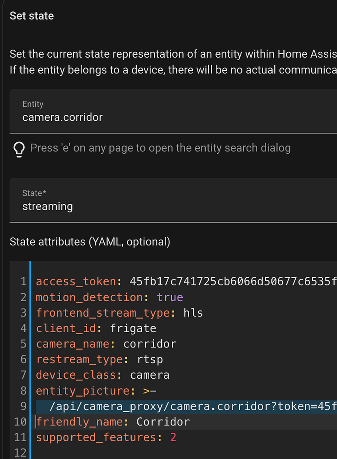This screenshot has height=459, width=337.
Task: Click the 'State attributes (YAML, optional)' label
Action: click(x=90, y=242)
